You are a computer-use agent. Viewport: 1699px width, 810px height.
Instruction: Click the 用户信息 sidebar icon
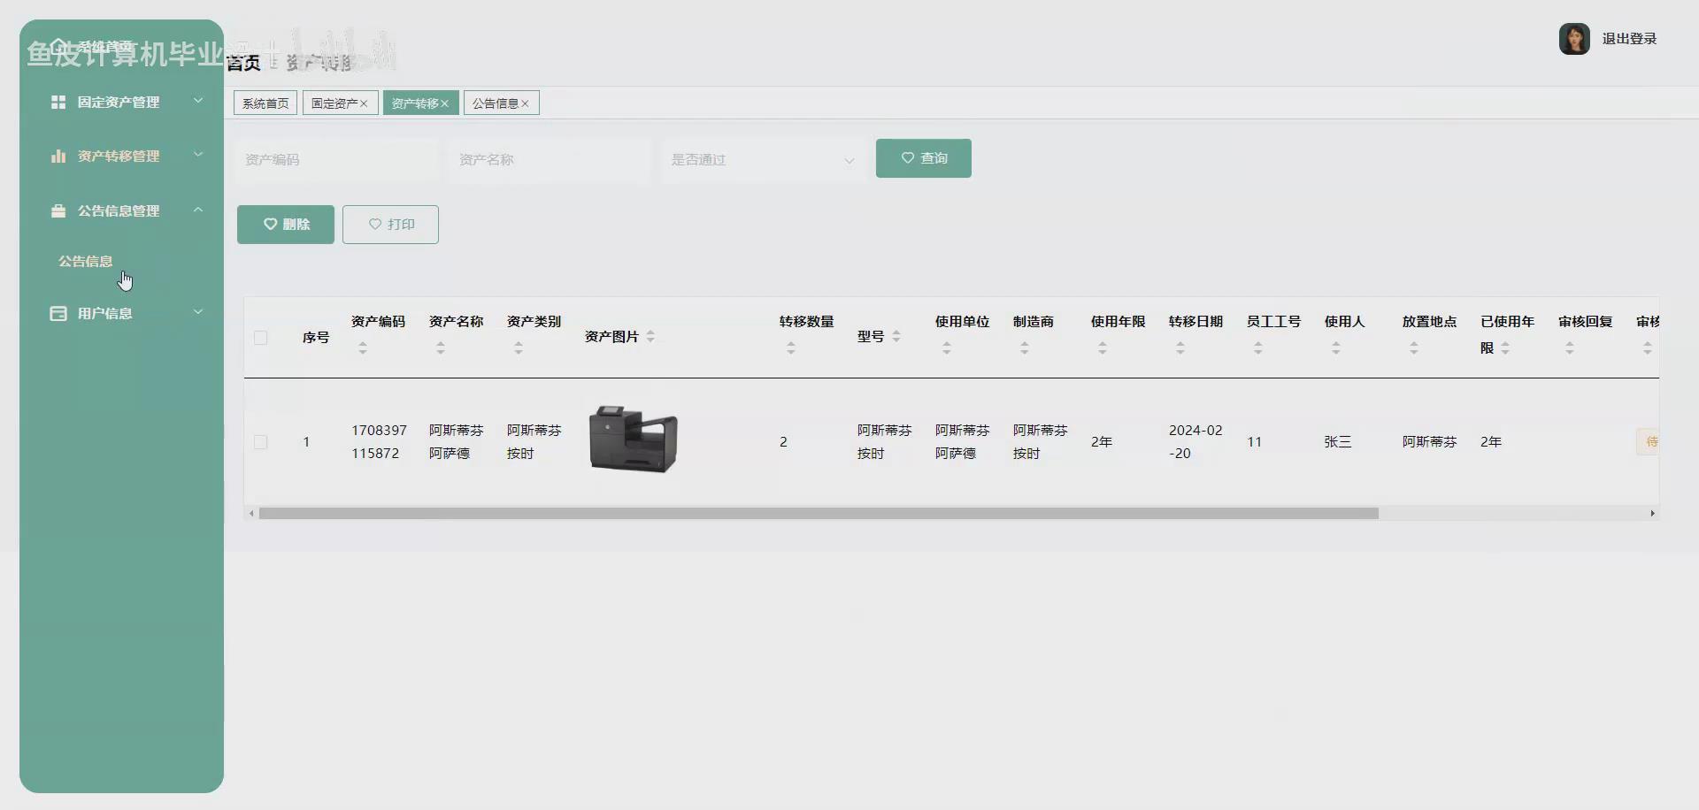pos(58,313)
